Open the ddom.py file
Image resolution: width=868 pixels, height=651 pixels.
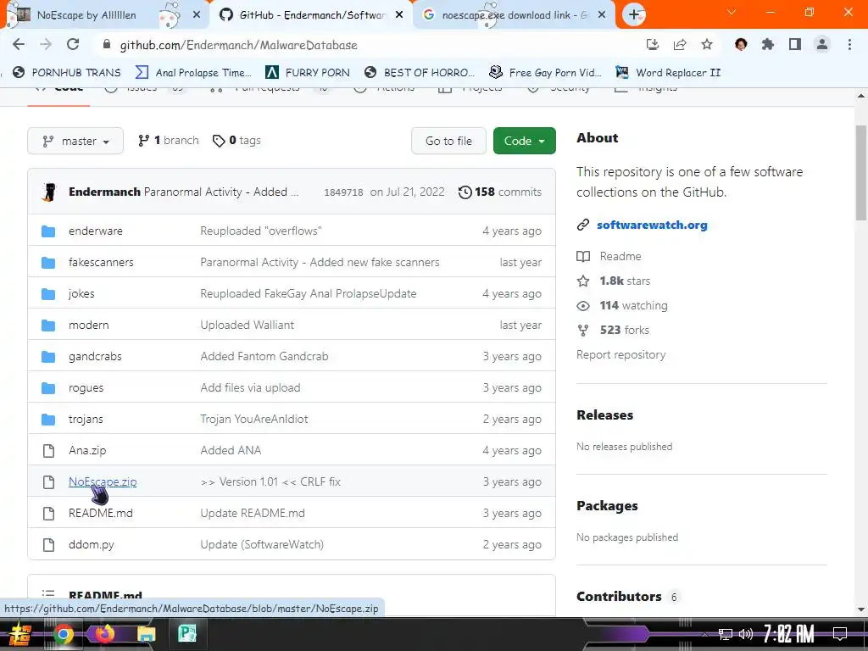click(91, 545)
